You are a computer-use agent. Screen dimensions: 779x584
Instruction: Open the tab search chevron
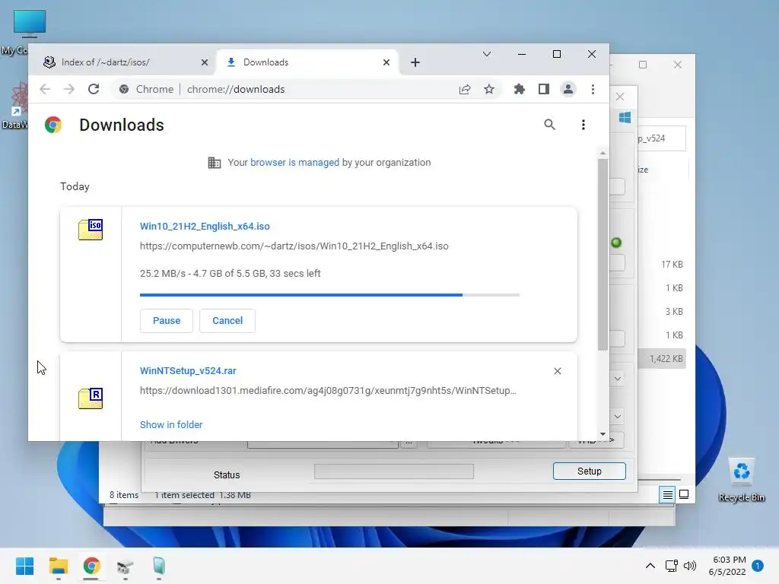(487, 54)
